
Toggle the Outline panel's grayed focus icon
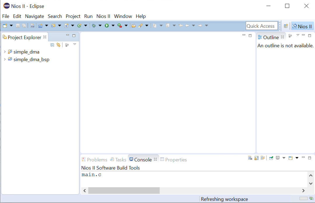coord(290,36)
